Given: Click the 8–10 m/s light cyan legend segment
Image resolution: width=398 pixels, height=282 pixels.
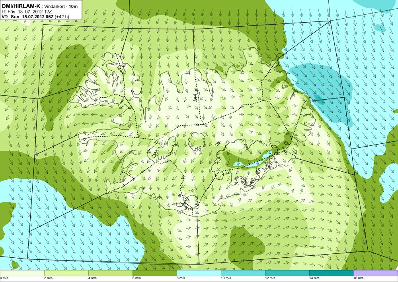Looking at the screenshot, I should point(199,273).
